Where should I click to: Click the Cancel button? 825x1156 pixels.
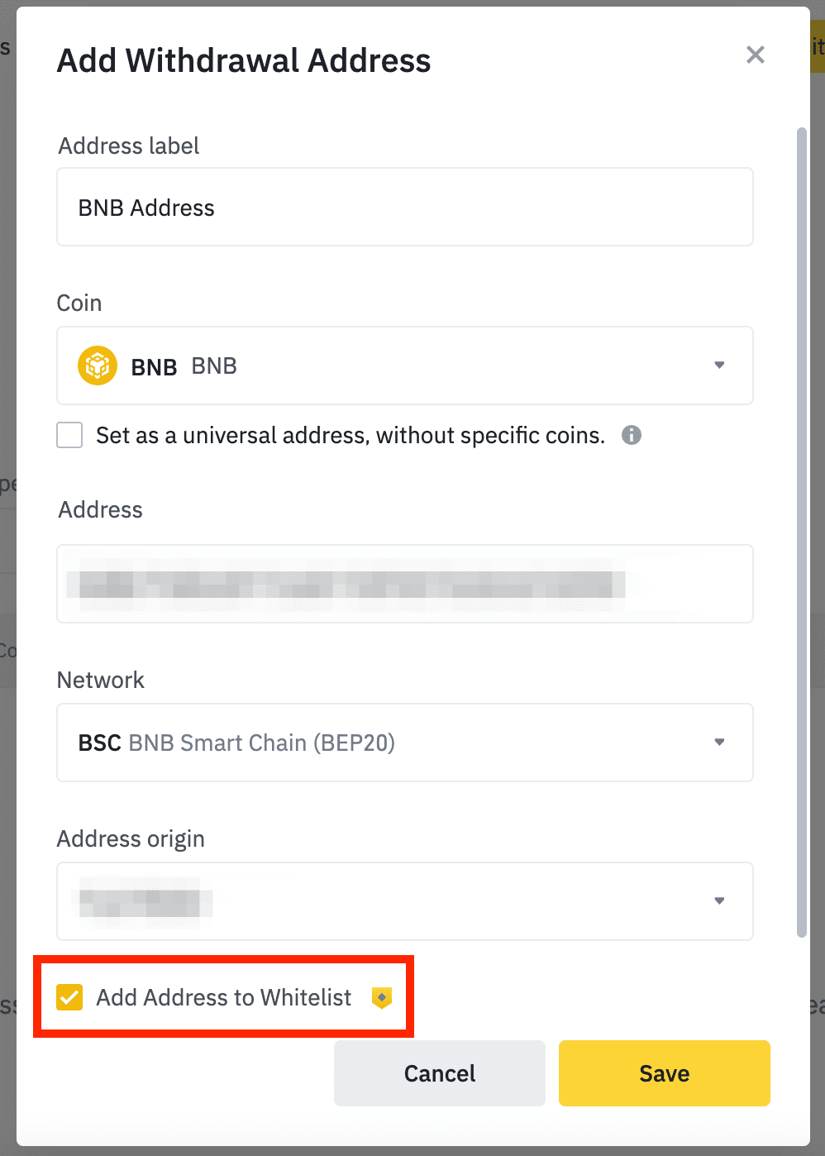[440, 1073]
